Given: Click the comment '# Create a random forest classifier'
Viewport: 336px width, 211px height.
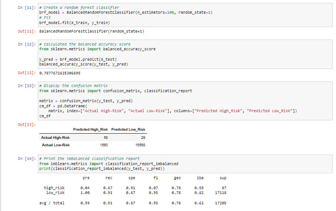Looking at the screenshot, I should tap(79, 7).
